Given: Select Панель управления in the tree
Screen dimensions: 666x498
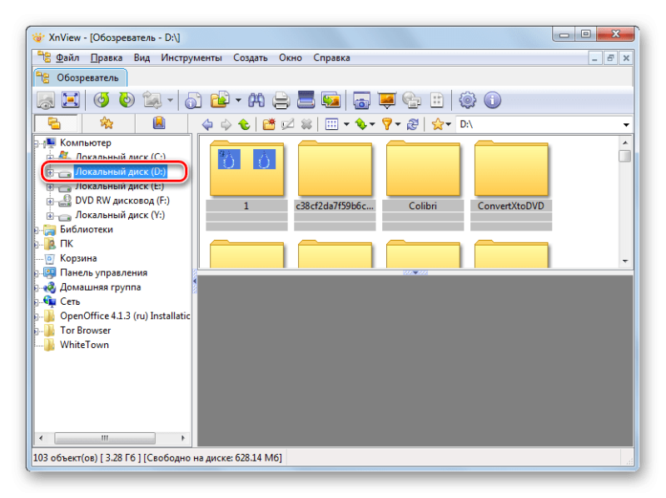Looking at the screenshot, I should 103,273.
